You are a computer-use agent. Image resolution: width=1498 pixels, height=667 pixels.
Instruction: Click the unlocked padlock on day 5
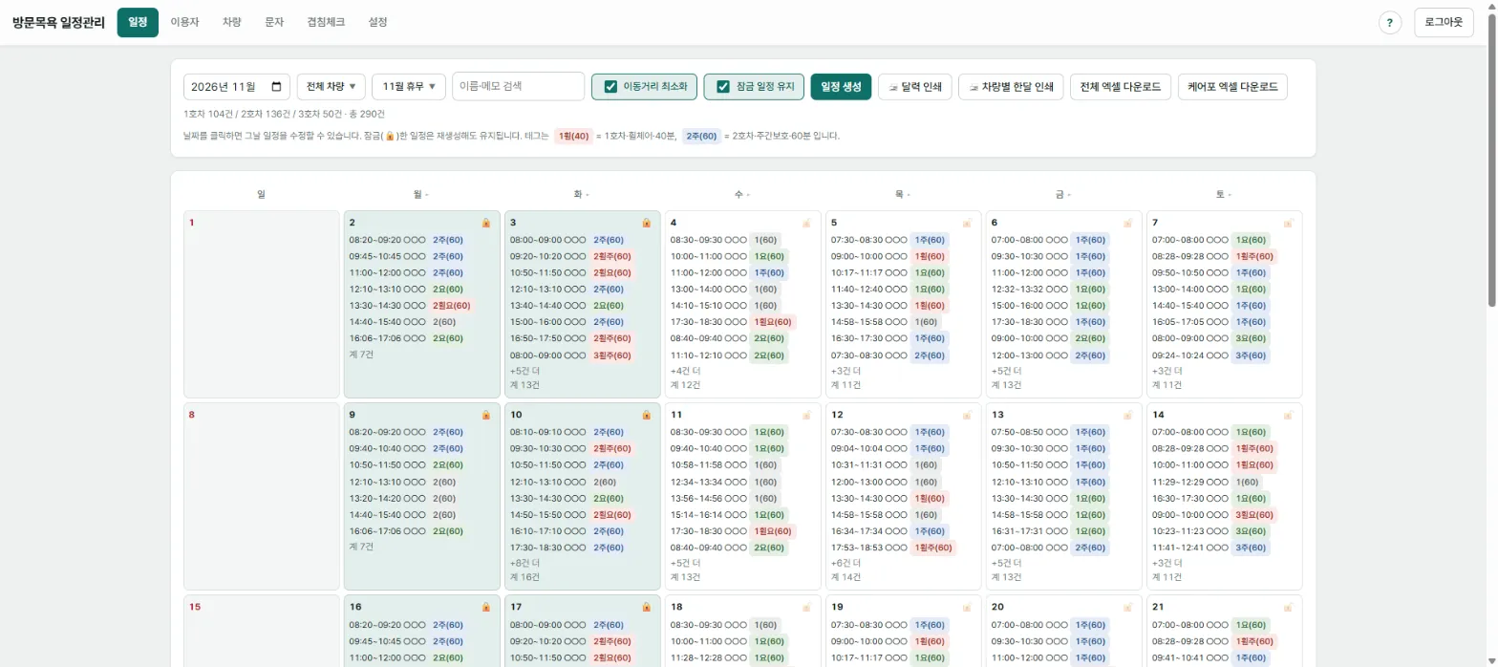pos(967,223)
